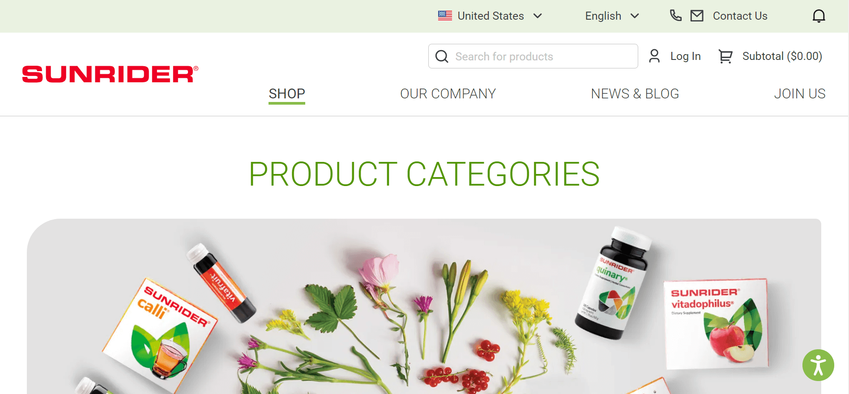Open the shopping cart icon

725,56
